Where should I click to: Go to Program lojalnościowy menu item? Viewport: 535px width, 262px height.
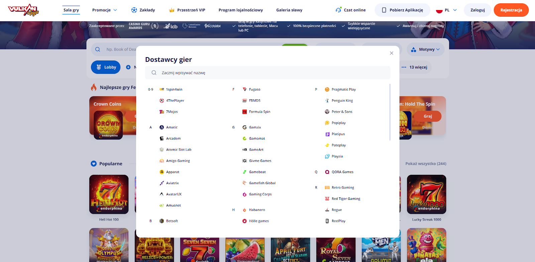click(240, 10)
